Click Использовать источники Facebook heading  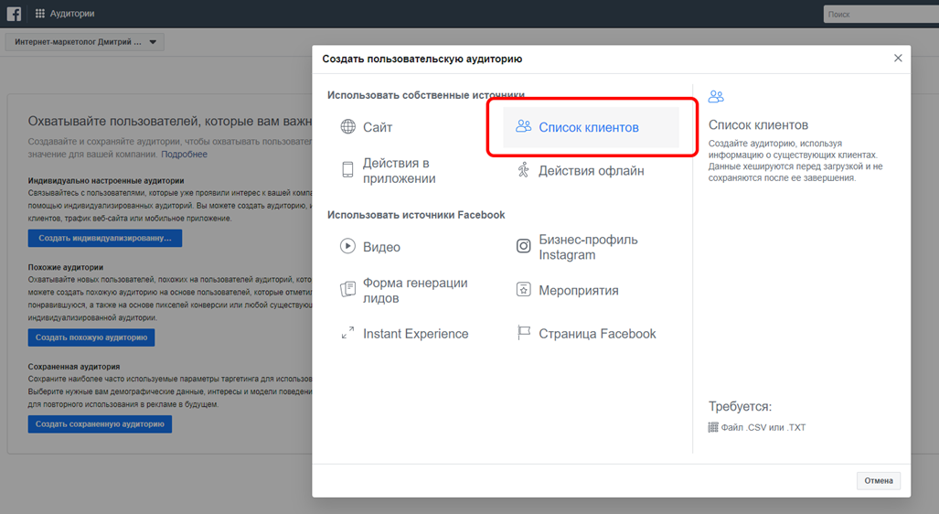click(x=416, y=214)
